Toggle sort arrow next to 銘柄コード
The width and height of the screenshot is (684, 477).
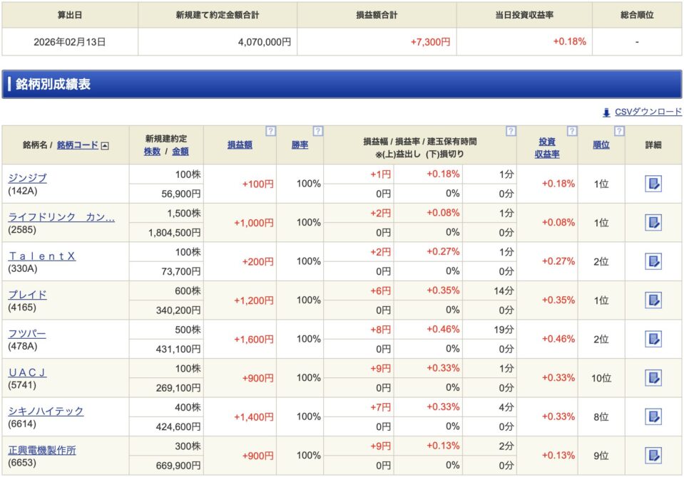click(x=105, y=146)
